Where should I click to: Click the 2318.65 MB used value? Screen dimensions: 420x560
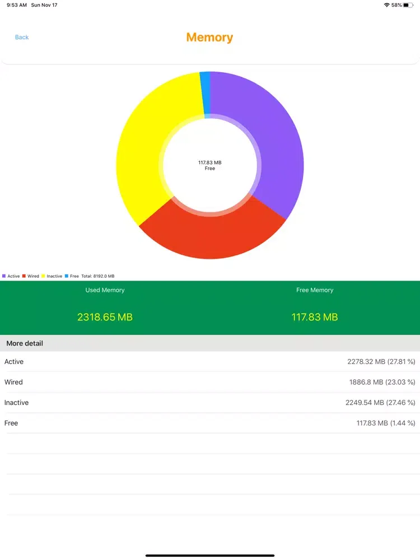[x=105, y=317]
